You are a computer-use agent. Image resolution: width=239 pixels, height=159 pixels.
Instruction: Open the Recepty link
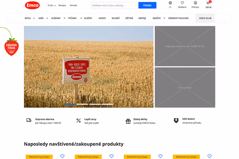coord(62,5)
